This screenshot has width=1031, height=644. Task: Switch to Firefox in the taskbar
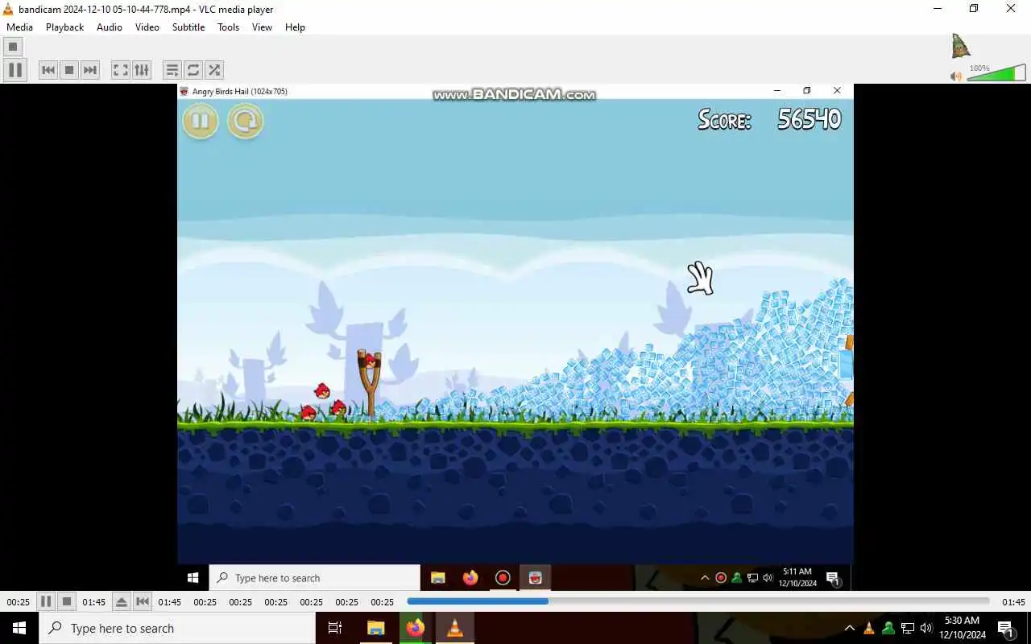[416, 628]
